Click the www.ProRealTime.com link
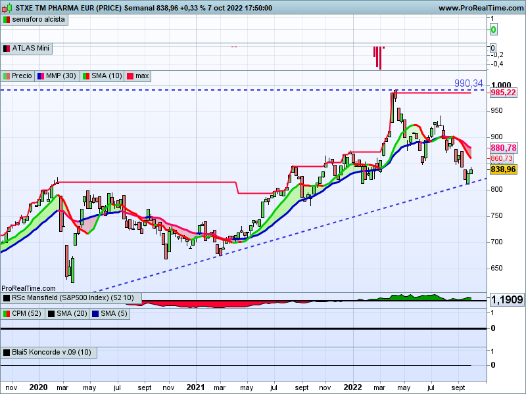Screen dimensions: 526x394 (x=481, y=8)
